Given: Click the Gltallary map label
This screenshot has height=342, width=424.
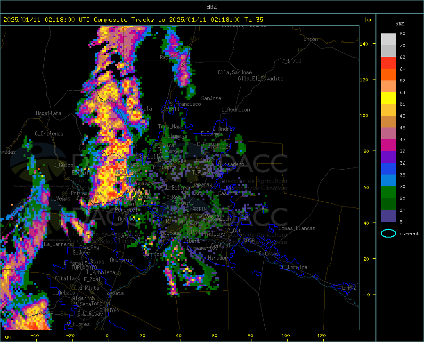Looking at the screenshot, I should coord(67,278).
